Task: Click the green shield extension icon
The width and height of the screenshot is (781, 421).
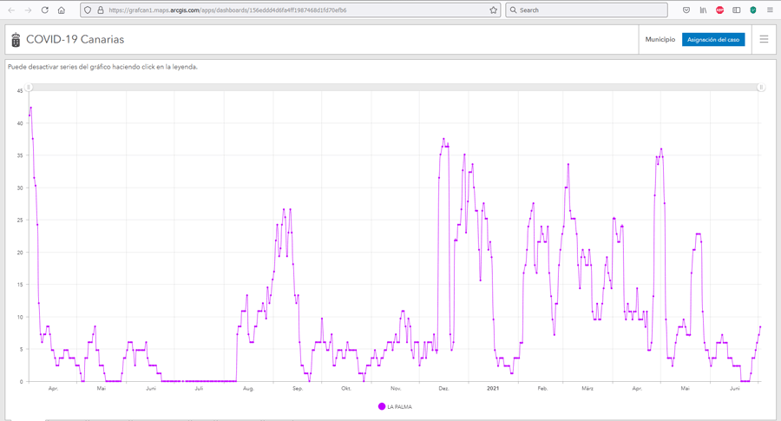Action: [x=752, y=10]
